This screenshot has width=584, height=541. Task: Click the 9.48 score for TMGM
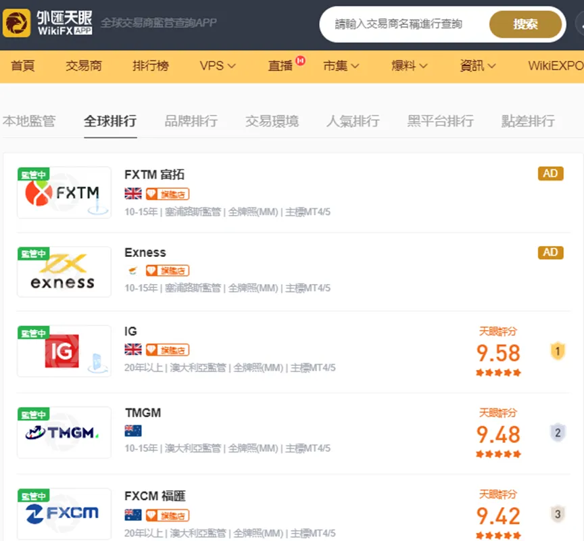(498, 434)
